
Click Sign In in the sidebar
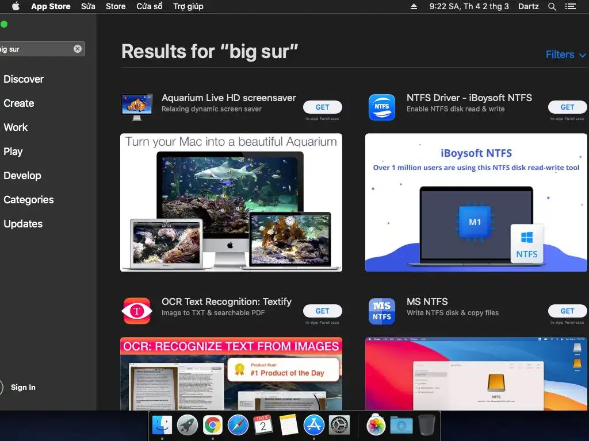(x=23, y=388)
